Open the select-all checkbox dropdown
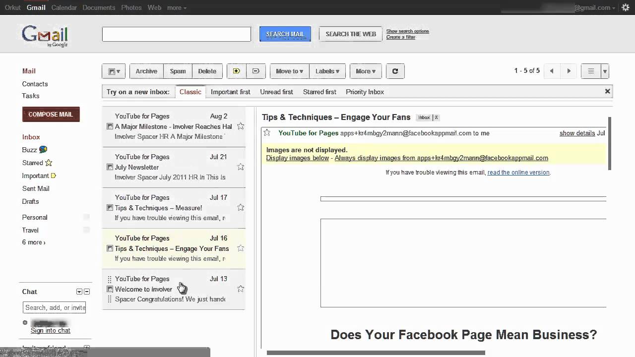 [x=114, y=71]
